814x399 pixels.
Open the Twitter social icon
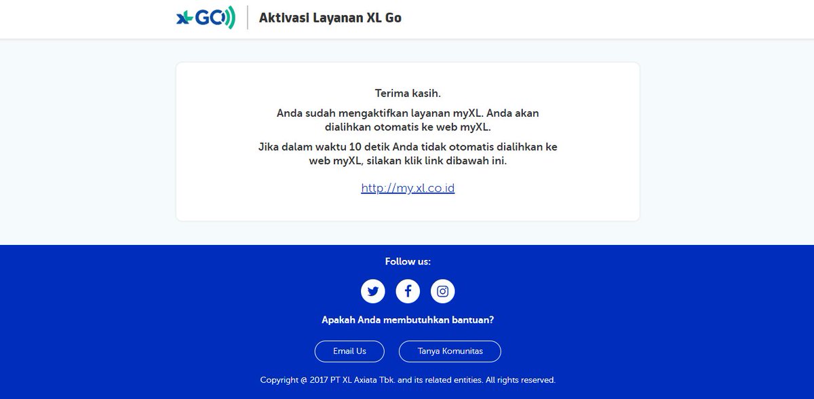(x=372, y=291)
